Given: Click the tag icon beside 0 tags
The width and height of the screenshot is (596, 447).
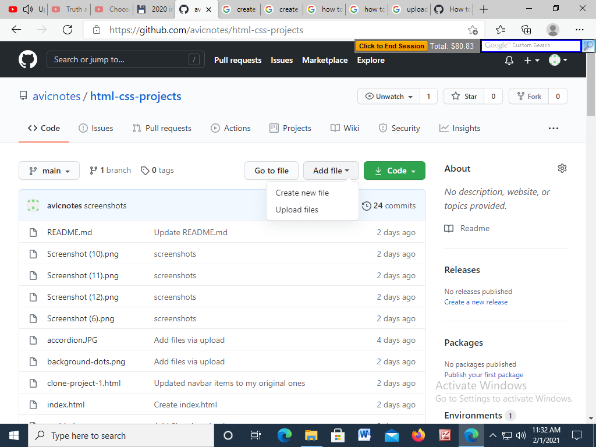Looking at the screenshot, I should point(145,170).
